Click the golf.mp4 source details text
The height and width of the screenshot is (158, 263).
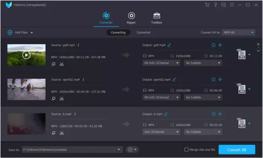tap(78, 57)
